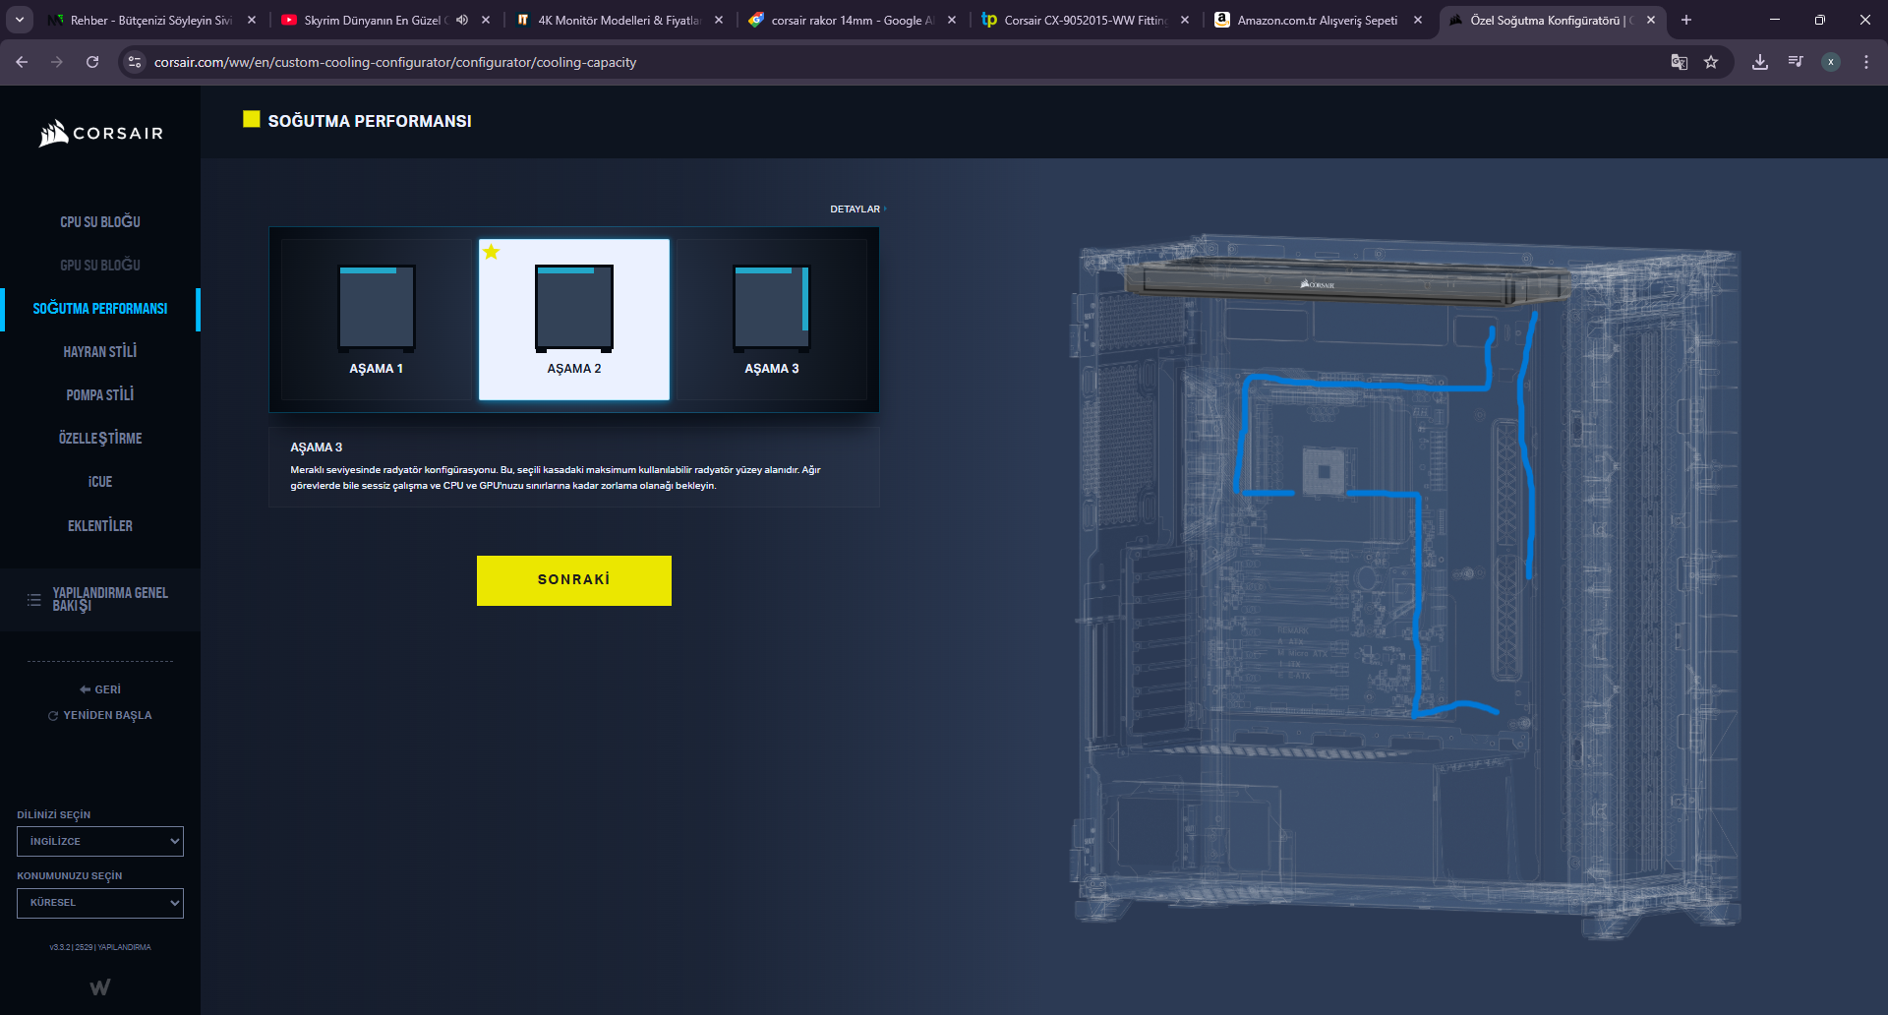Close the corsair rakor Google tab
The width and height of the screenshot is (1888, 1015).
point(952,20)
